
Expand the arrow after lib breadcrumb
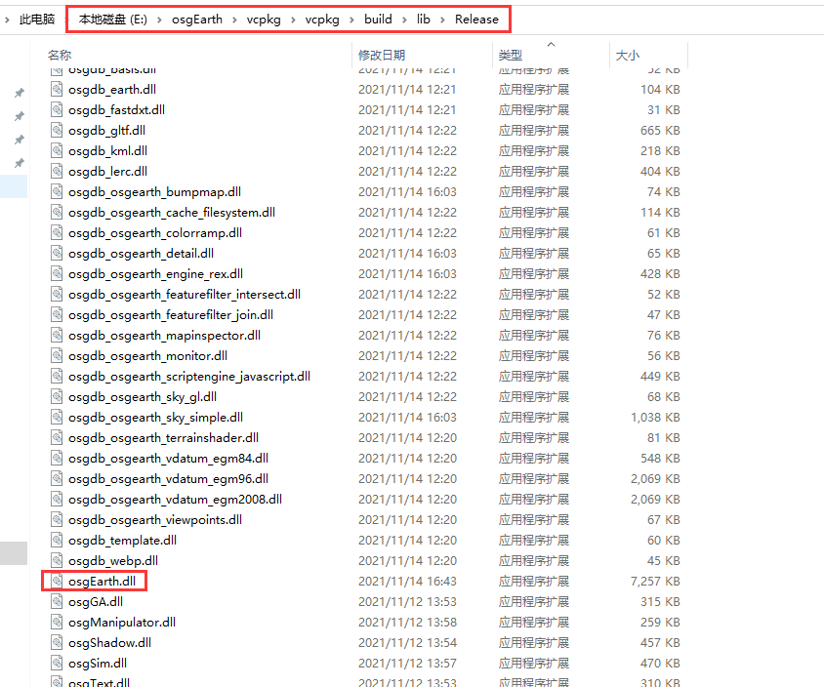pos(442,20)
